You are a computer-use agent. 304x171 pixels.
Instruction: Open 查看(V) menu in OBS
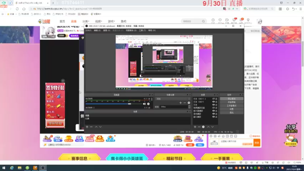coord(106,30)
